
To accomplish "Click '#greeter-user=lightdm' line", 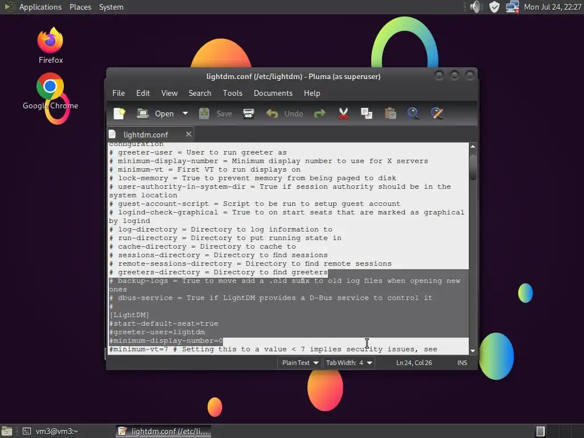I will pyautogui.click(x=157, y=332).
